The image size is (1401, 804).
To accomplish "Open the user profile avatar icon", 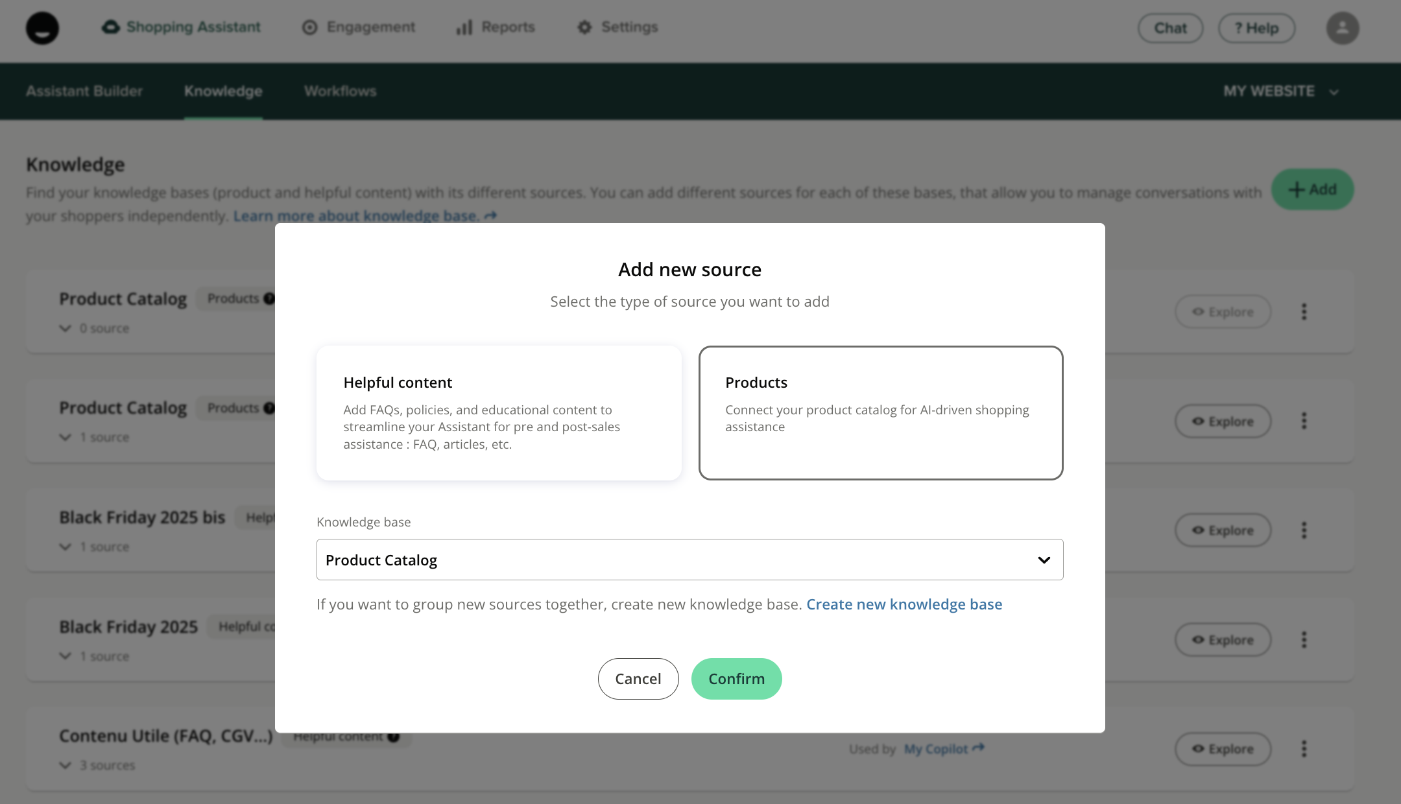I will tap(1342, 28).
